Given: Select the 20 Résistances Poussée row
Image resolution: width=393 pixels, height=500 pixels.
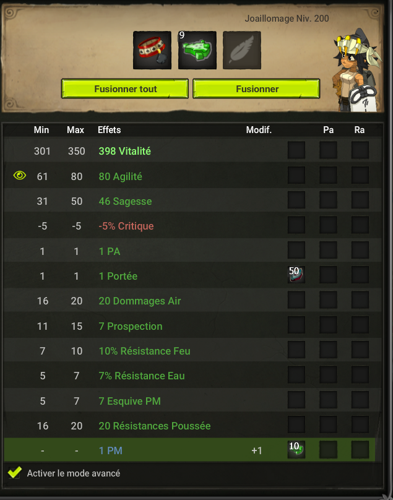Looking at the screenshot, I should 192,425.
